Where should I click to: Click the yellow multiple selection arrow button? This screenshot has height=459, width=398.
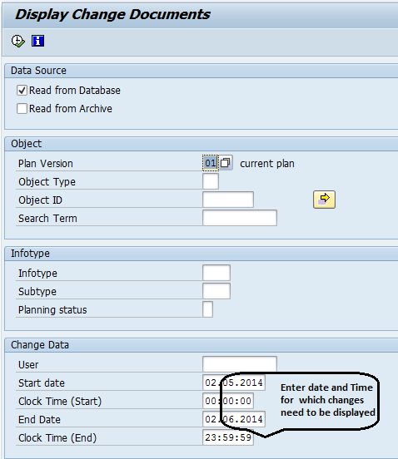click(324, 200)
